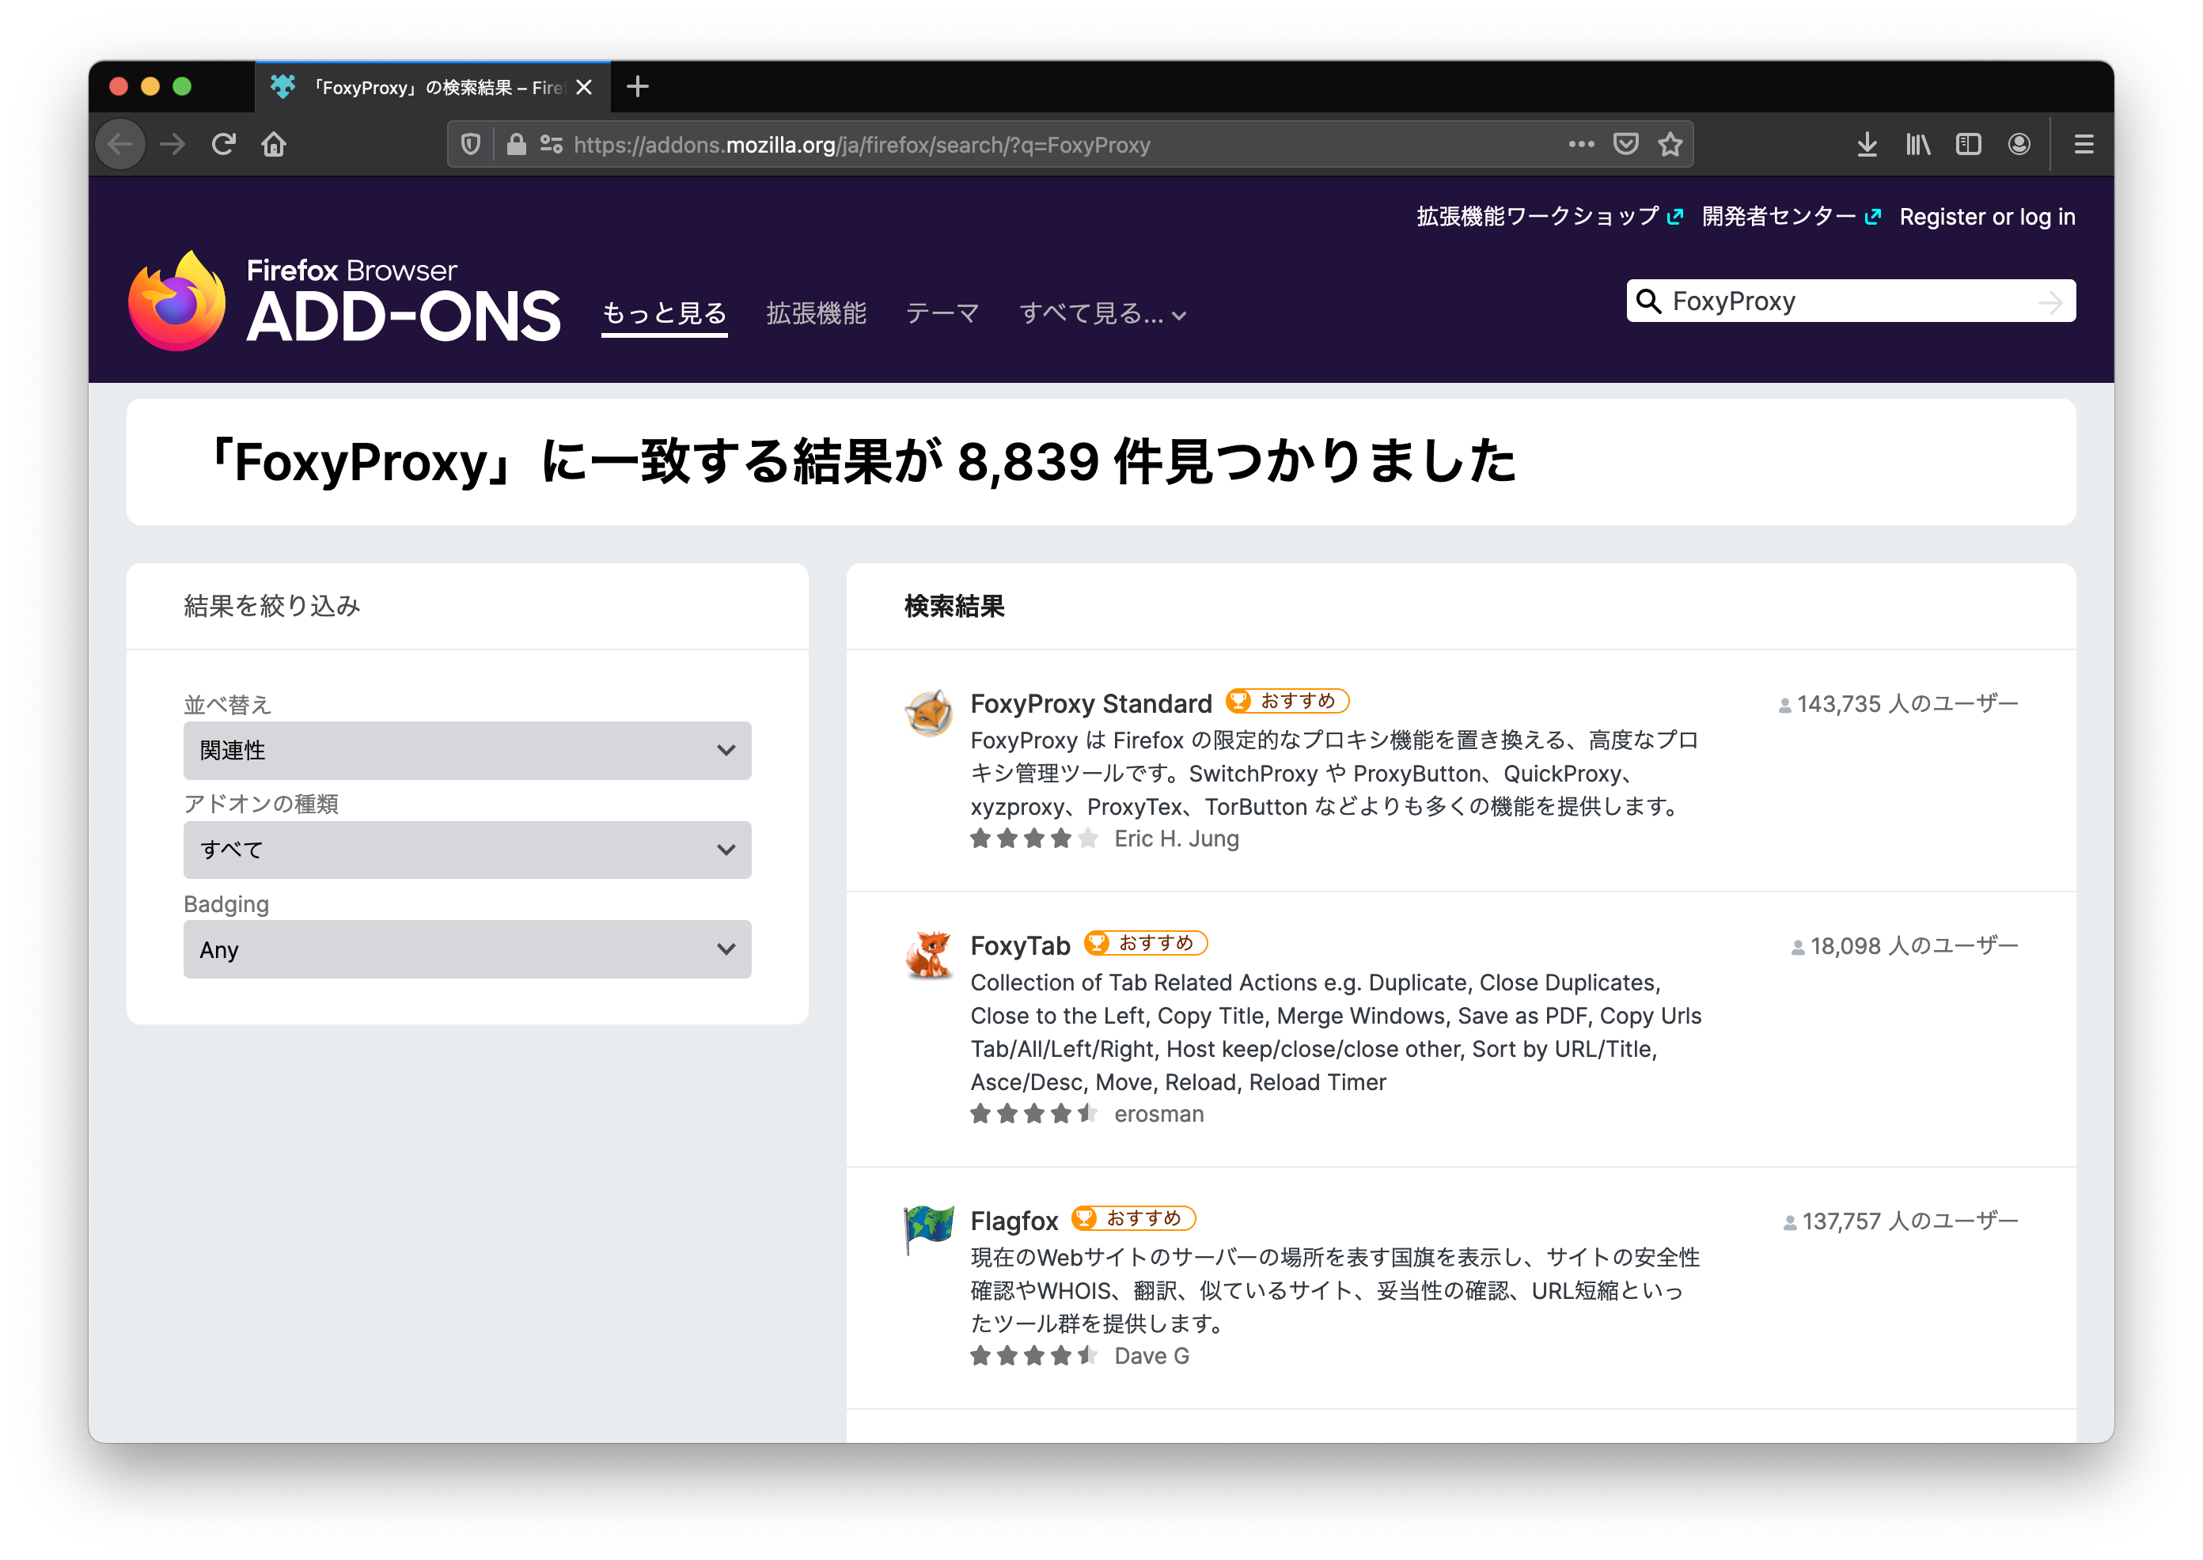Select the テーマ navigation tab
Screen dimensions: 2203x1560
tap(942, 314)
